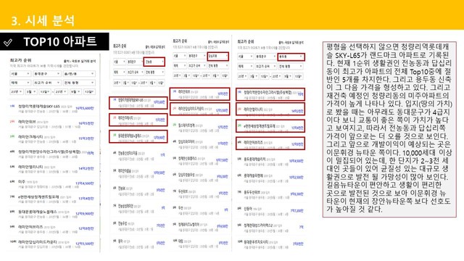This screenshot has height=261, width=464.
Task: Expand the 읍/면/동 dropdown in the leftmost panel
Action: [79, 73]
